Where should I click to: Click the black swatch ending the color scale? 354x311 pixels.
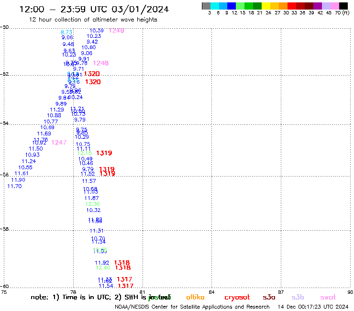tap(343, 6)
